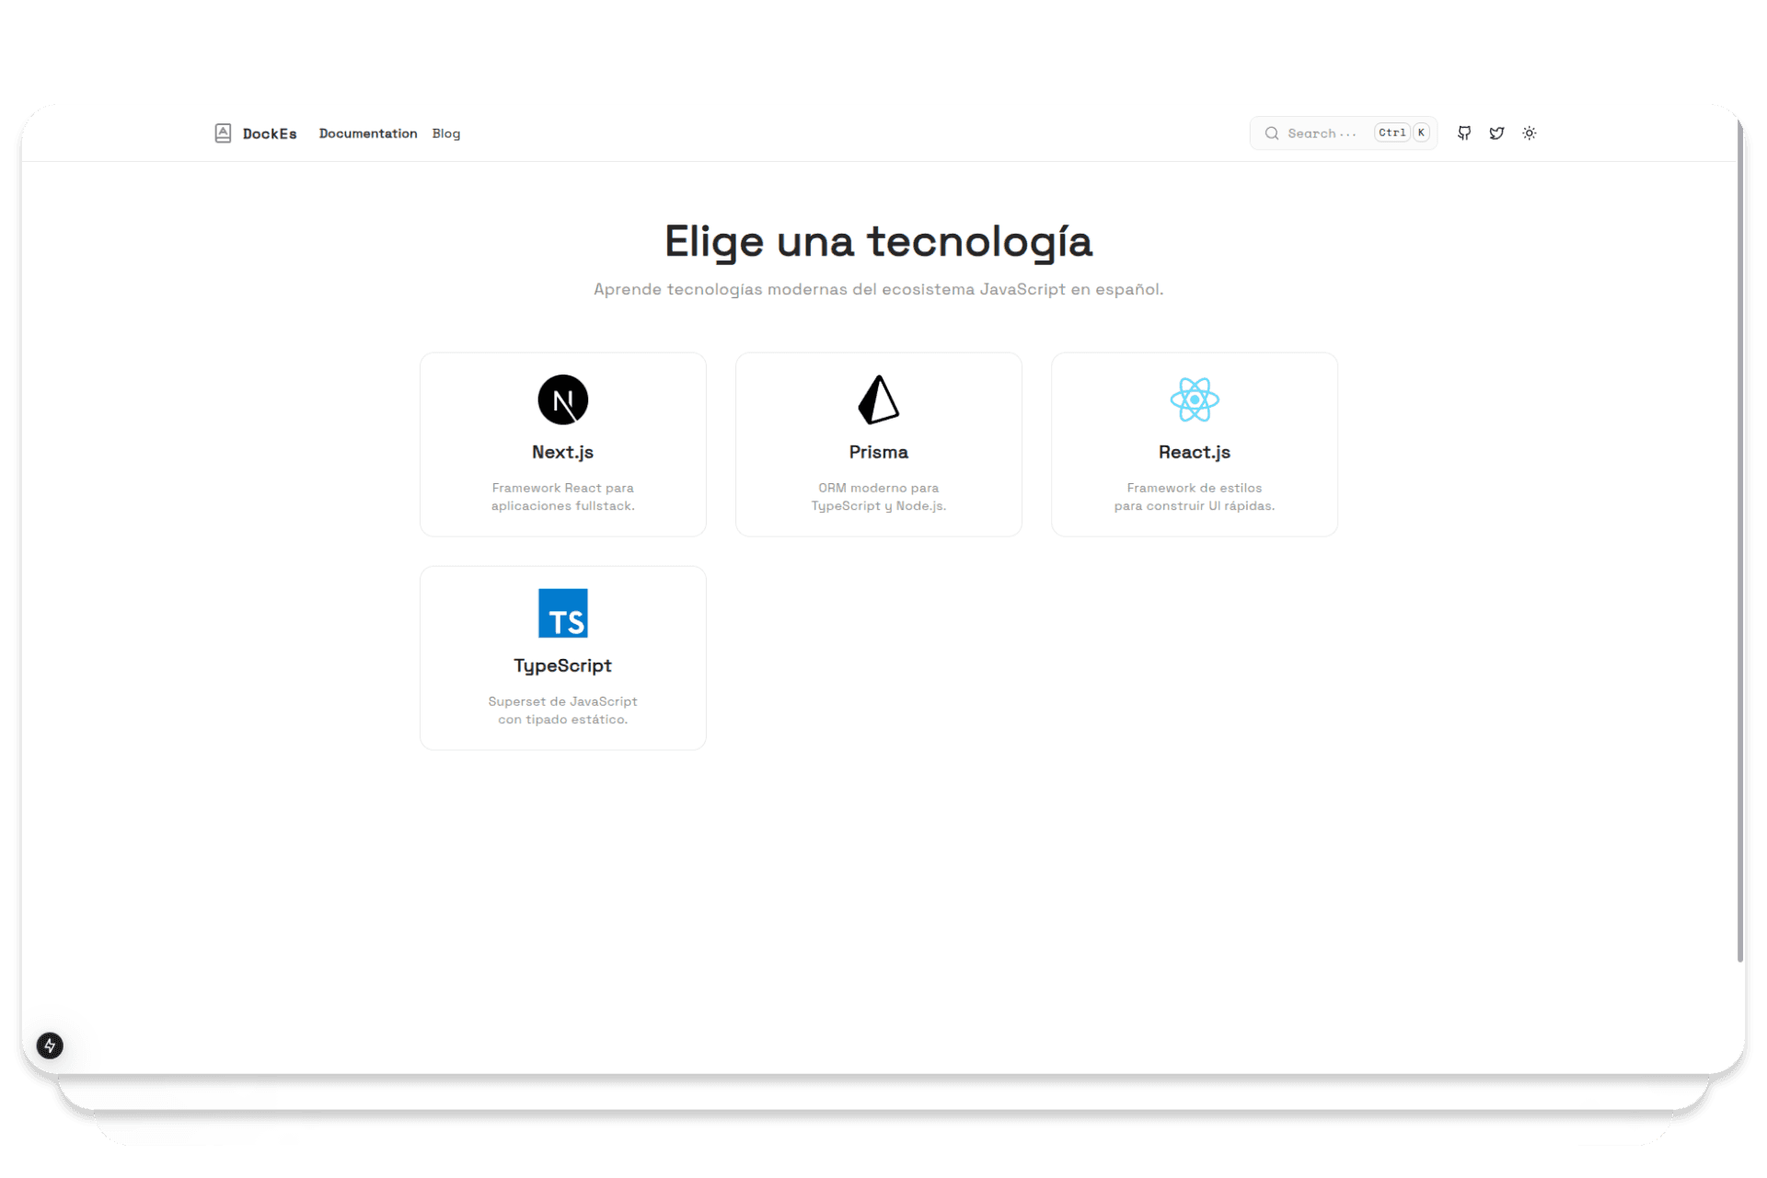Click the React.js atom icon
The height and width of the screenshot is (1178, 1767).
click(x=1194, y=399)
